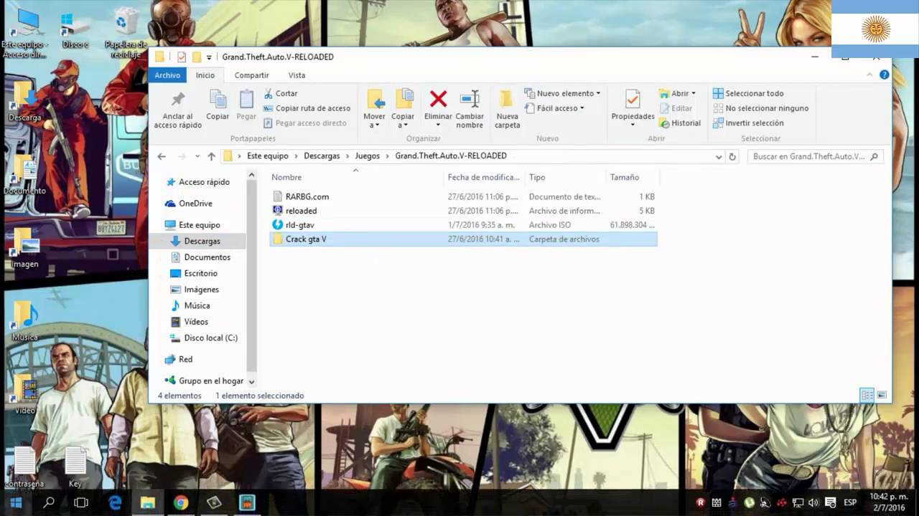Open Google Chrome from the taskbar

click(181, 502)
